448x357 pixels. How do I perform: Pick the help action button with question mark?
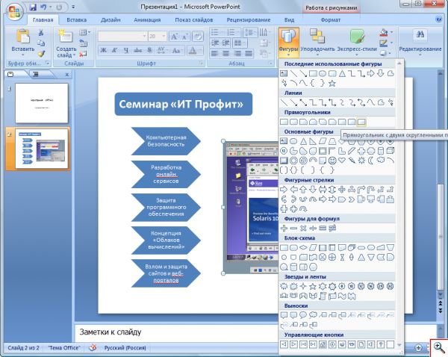(381, 344)
